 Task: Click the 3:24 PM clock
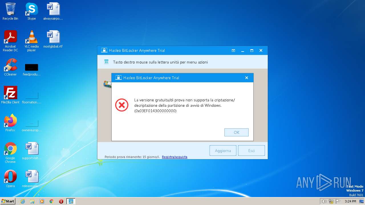point(350,201)
